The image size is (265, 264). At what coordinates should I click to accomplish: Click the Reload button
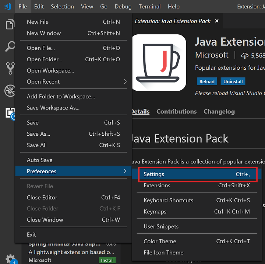click(207, 81)
